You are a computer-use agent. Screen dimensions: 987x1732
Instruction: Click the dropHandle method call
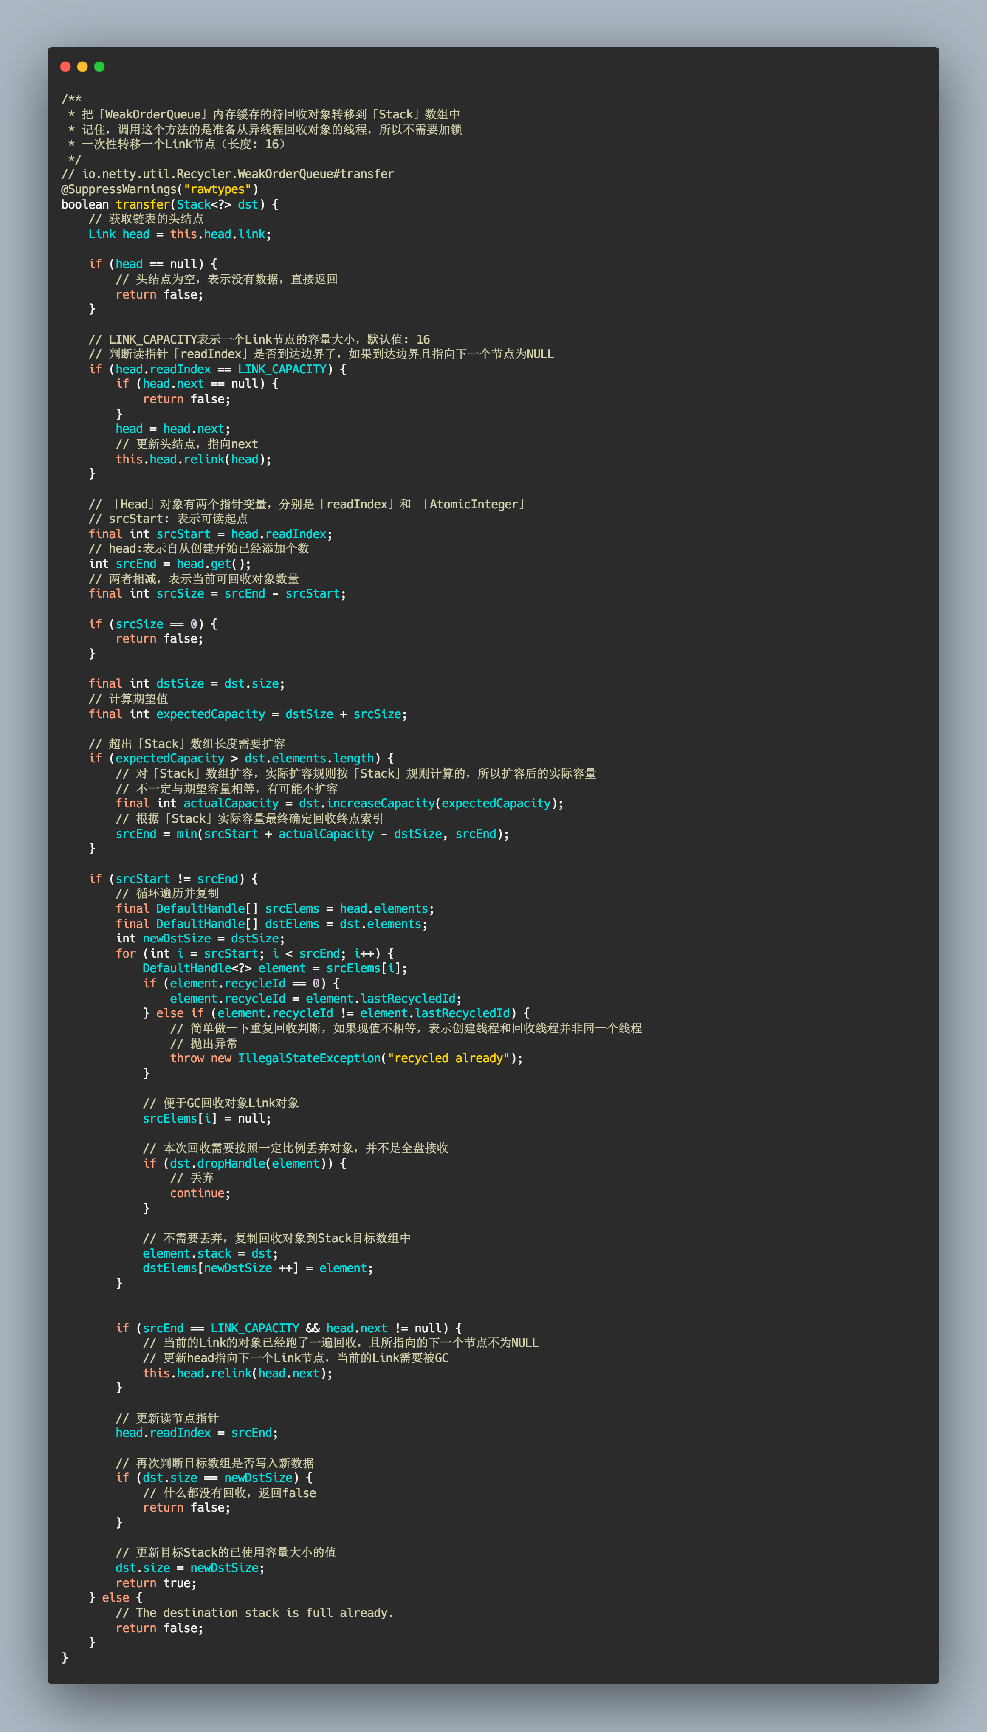coord(231,1163)
